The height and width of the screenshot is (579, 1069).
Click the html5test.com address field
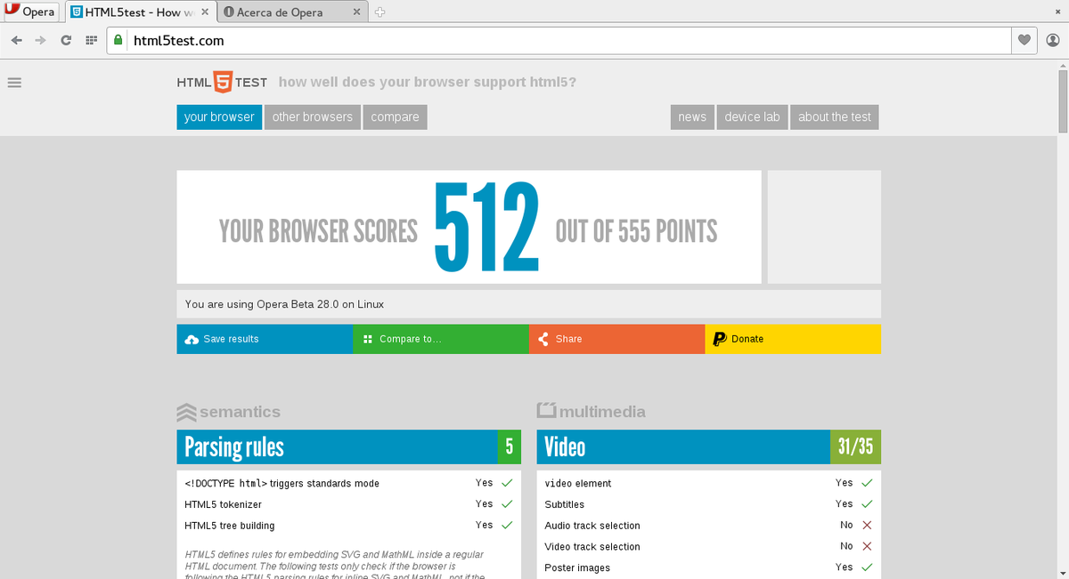[x=570, y=40]
